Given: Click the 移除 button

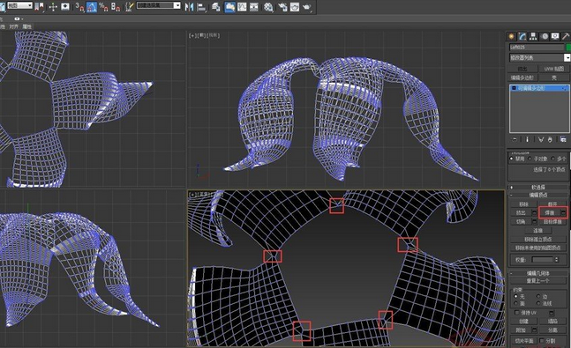Looking at the screenshot, I should pos(523,204).
